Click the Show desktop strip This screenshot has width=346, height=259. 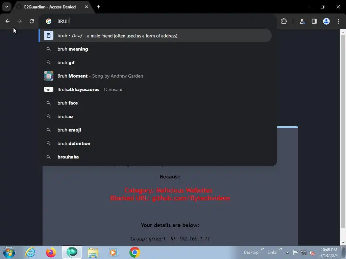pyautogui.click(x=344, y=252)
